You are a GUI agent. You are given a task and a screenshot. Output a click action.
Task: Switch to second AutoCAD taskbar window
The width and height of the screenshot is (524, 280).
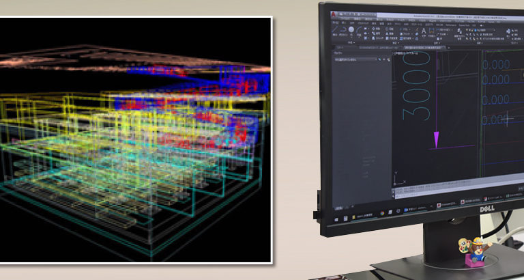(x=471, y=202)
